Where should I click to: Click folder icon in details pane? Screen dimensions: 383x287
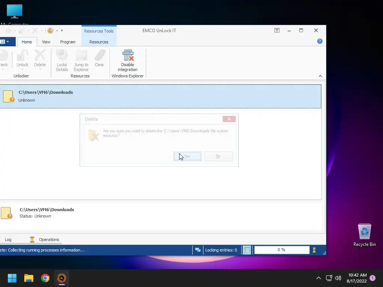pyautogui.click(x=7, y=213)
